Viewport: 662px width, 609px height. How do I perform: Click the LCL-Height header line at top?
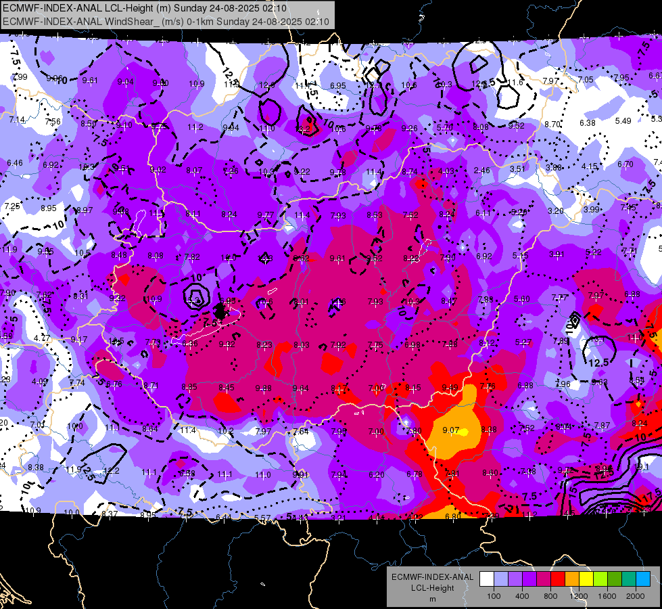tap(145, 8)
